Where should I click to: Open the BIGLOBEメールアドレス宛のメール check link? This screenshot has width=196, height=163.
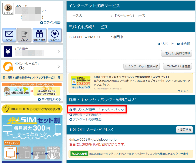coord(139,154)
